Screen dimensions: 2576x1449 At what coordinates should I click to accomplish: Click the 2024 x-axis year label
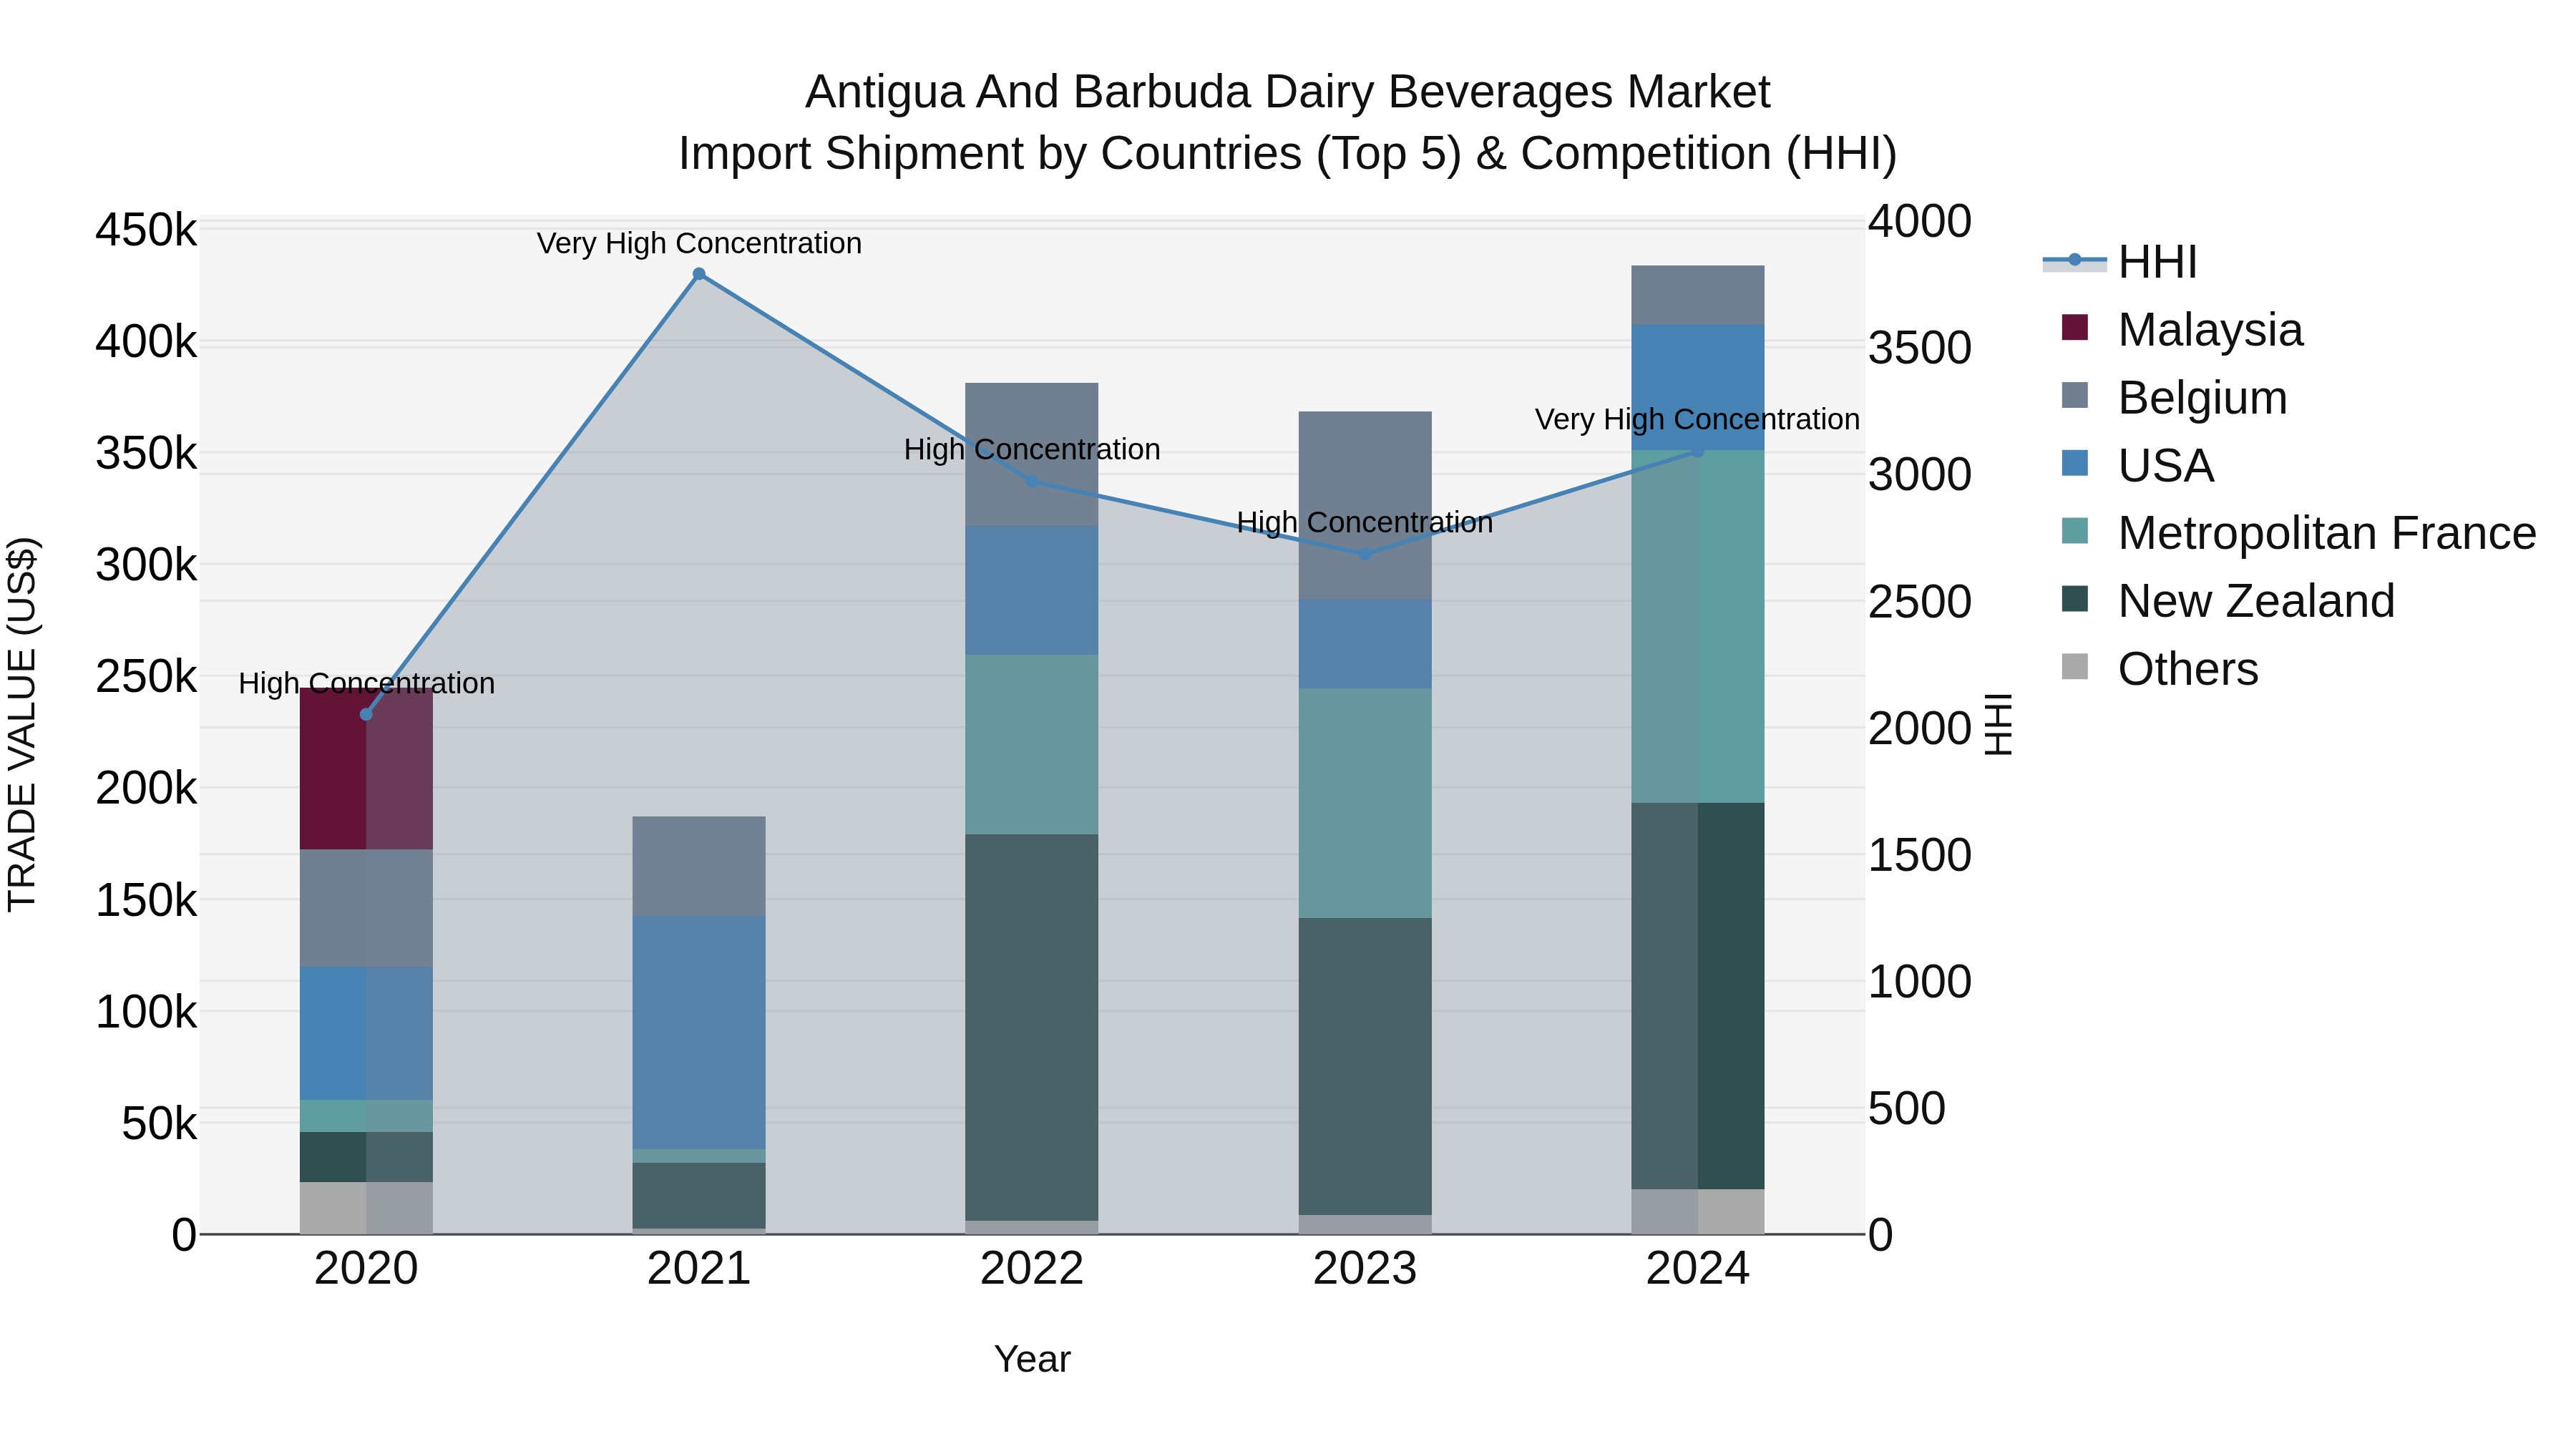coord(1698,1269)
